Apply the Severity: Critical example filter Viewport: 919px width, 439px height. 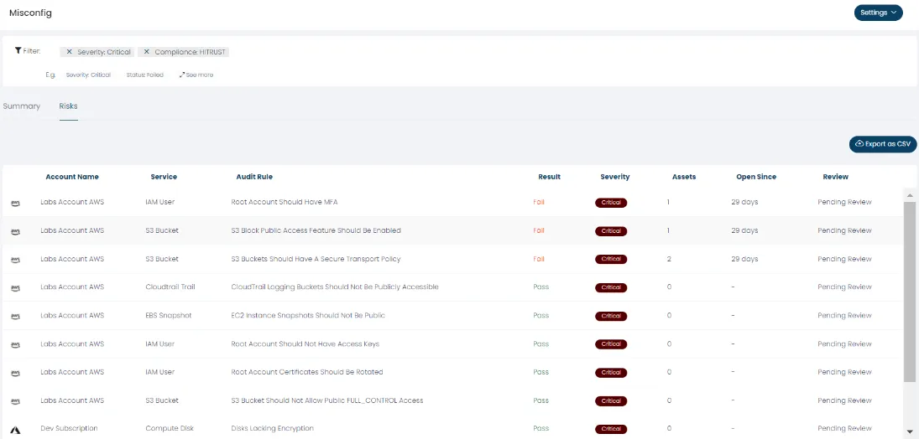[88, 75]
